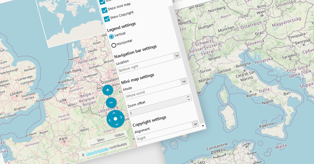Click Genova label on the map
This screenshot has width=314, height=164.
coord(224,70)
